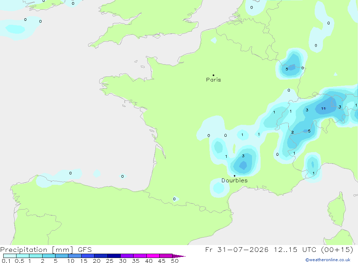Image resolution: width=358 pixels, height=263 pixels.
Task: Pick the 0.5–1 mm legend color swatch
Action: coord(23,256)
